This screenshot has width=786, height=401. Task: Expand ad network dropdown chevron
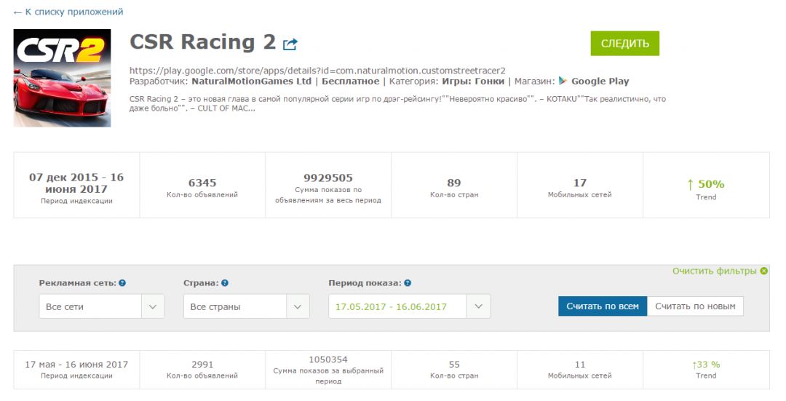pos(153,306)
